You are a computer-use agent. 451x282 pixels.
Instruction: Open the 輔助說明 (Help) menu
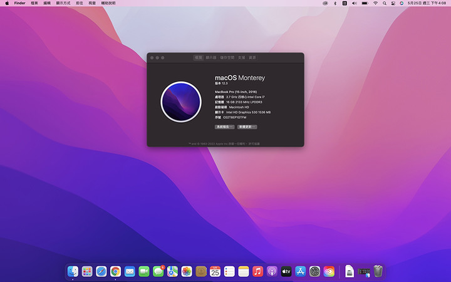[x=108, y=3]
